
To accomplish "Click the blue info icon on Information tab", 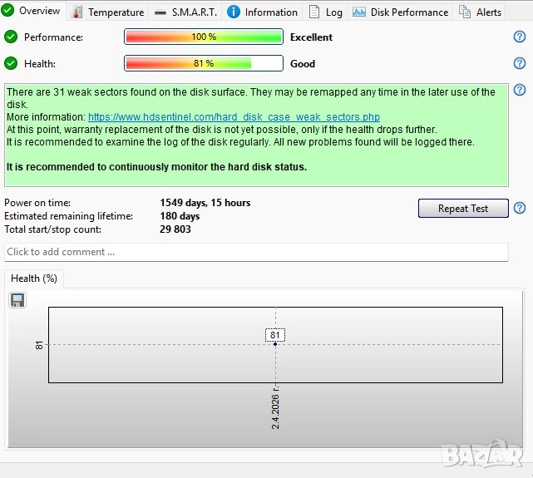I will (x=234, y=12).
